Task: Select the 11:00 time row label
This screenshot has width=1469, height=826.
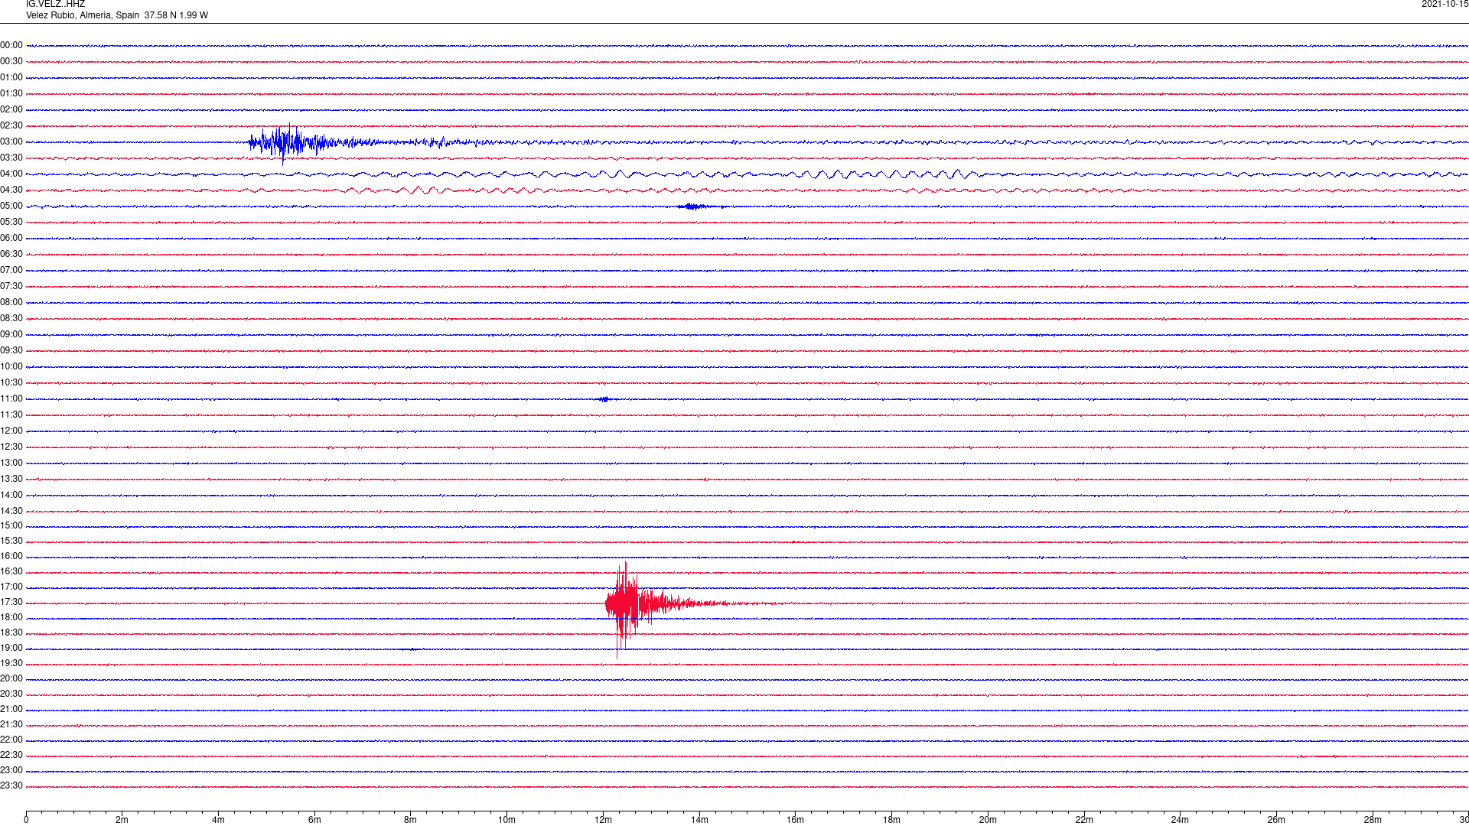Action: point(11,398)
